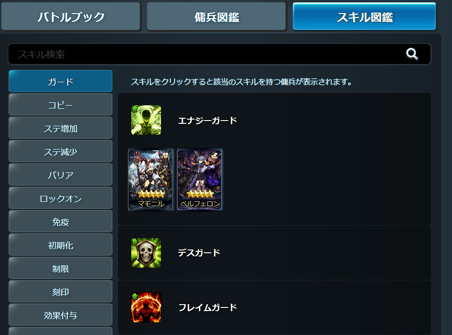
Task: Choose the ステ減少 skill category
Action: pyautogui.click(x=61, y=151)
